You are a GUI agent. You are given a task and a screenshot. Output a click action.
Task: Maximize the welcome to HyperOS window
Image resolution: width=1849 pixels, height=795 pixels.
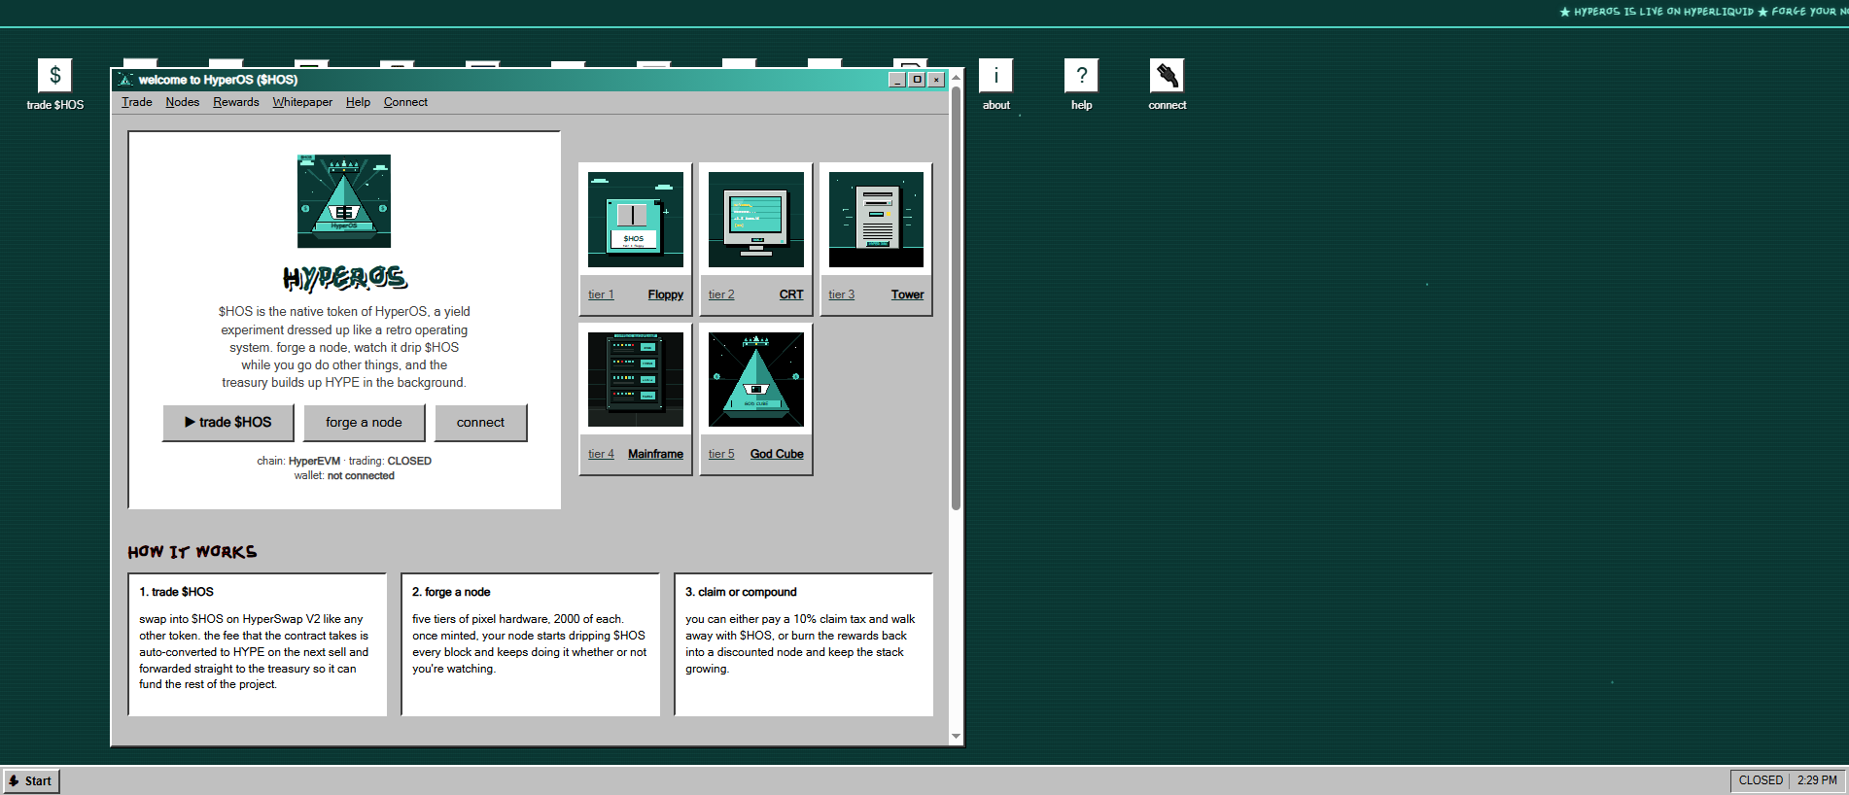click(x=916, y=80)
